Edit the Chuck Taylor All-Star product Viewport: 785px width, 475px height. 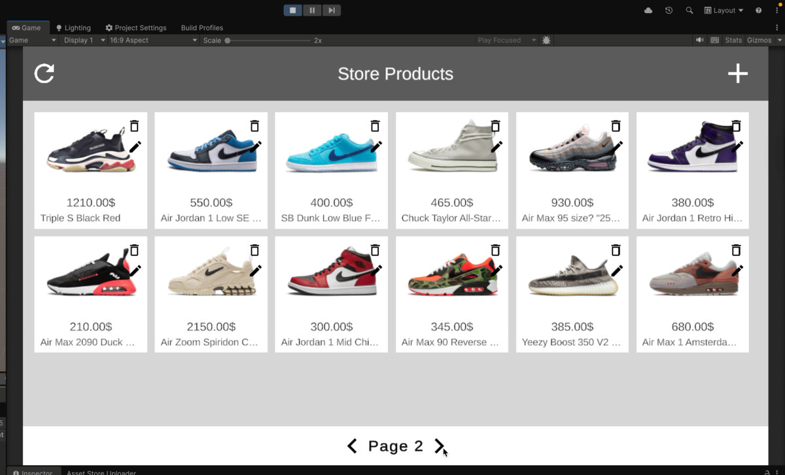coord(496,147)
